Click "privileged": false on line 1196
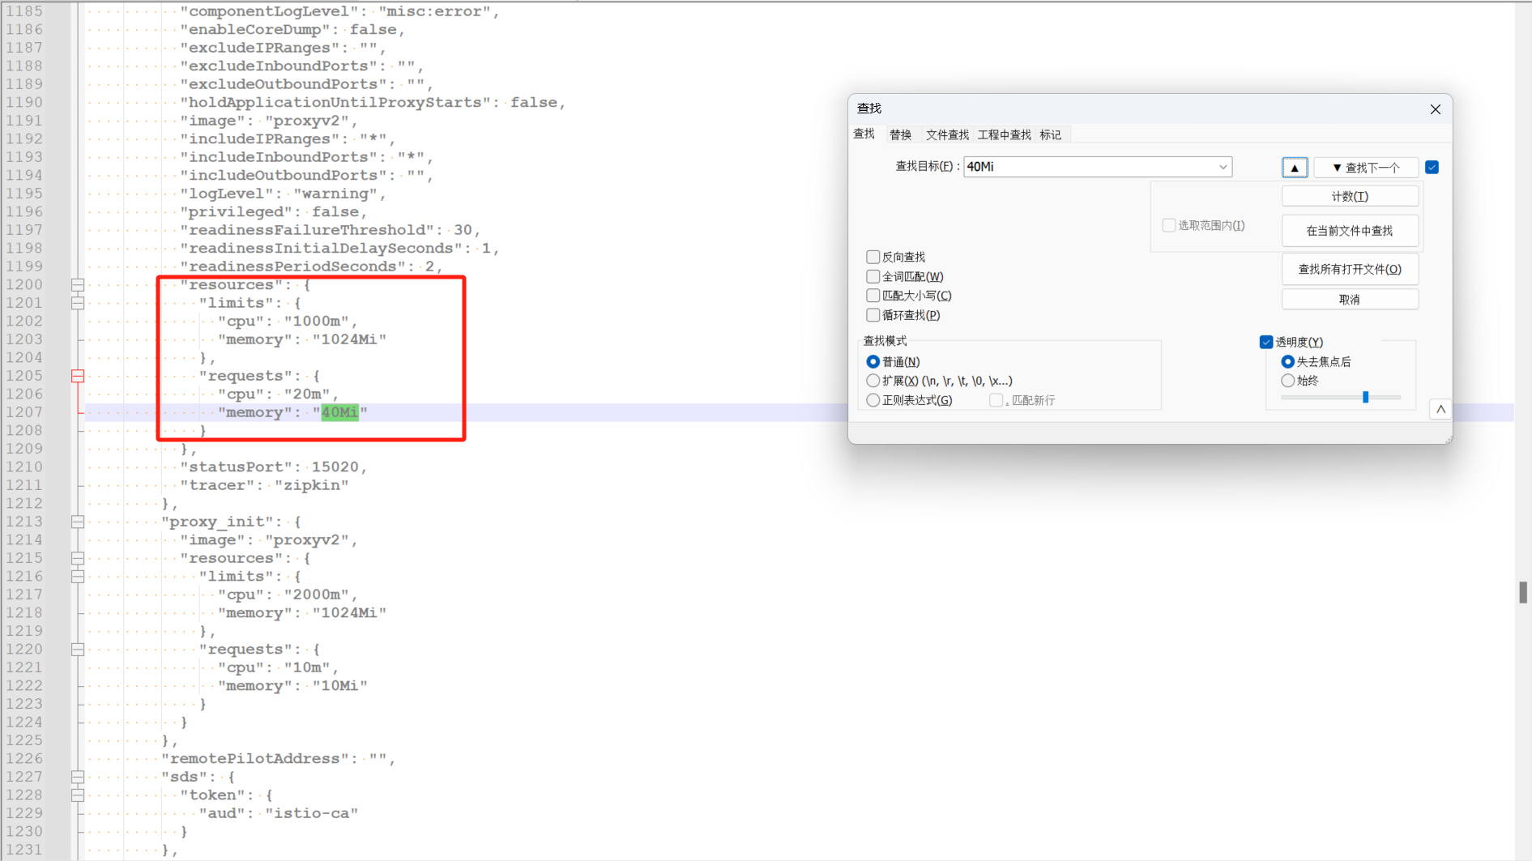 pos(273,212)
